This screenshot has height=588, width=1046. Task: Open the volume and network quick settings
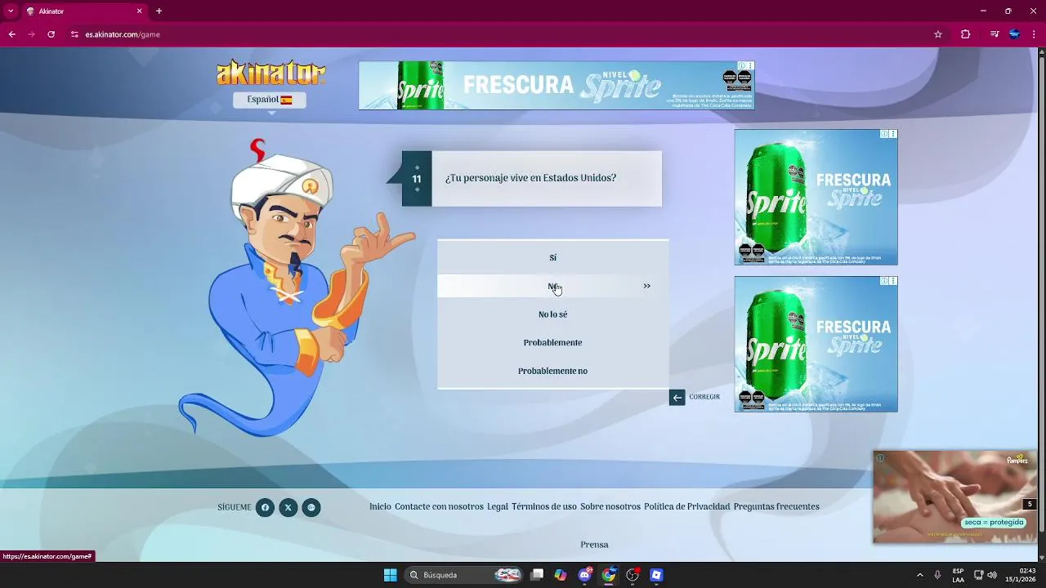pos(985,575)
